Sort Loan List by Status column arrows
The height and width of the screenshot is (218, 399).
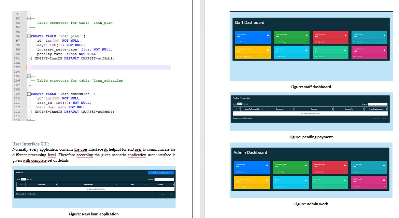tap(173, 184)
